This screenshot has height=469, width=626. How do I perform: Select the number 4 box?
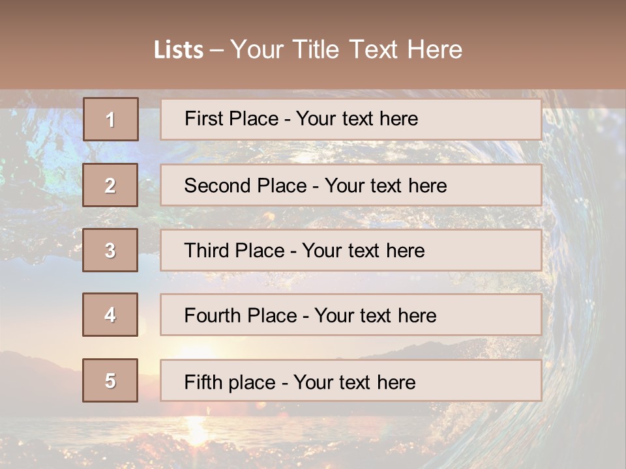(x=110, y=315)
